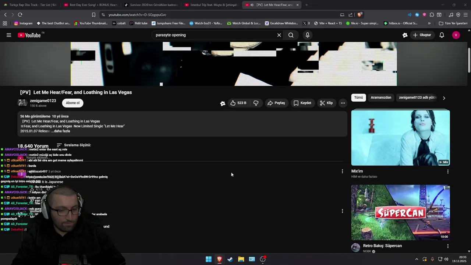Select the Tümü filter chip
The height and width of the screenshot is (265, 471).
point(358,98)
